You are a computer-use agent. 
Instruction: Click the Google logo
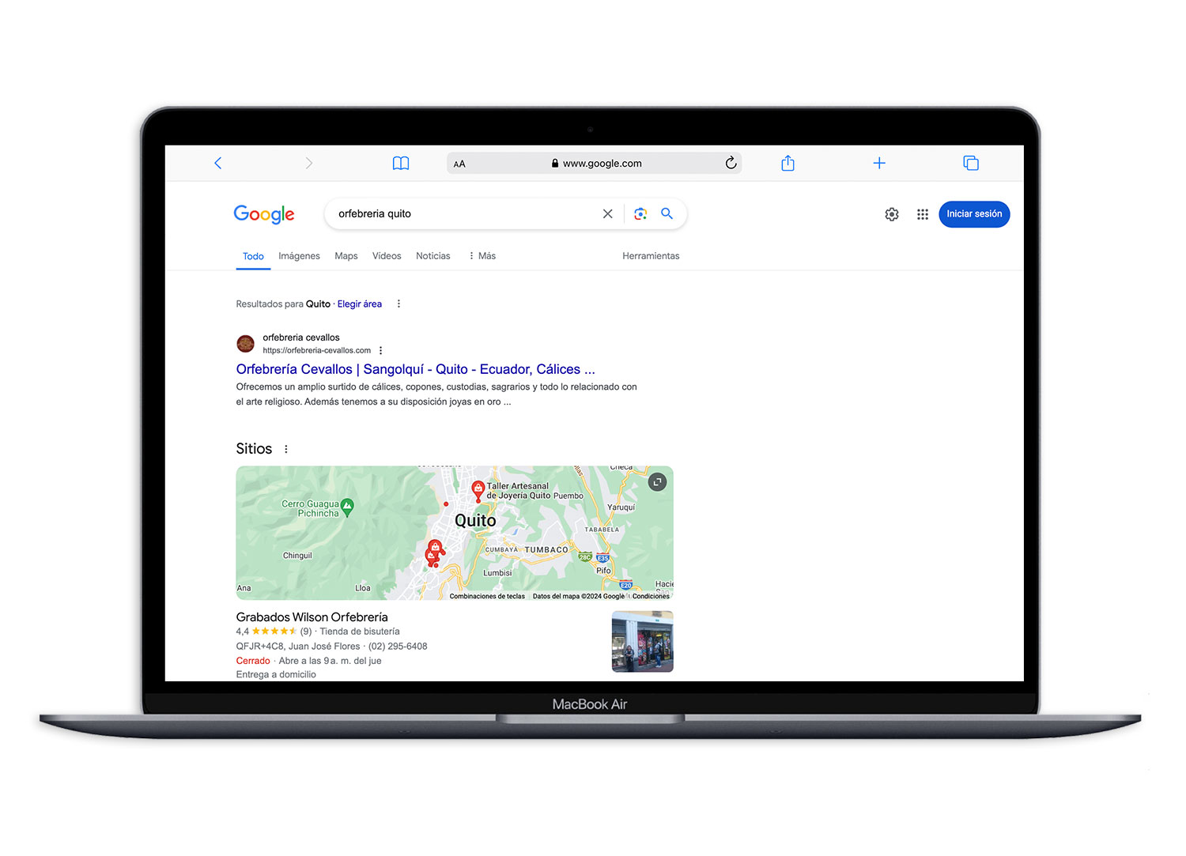click(264, 213)
